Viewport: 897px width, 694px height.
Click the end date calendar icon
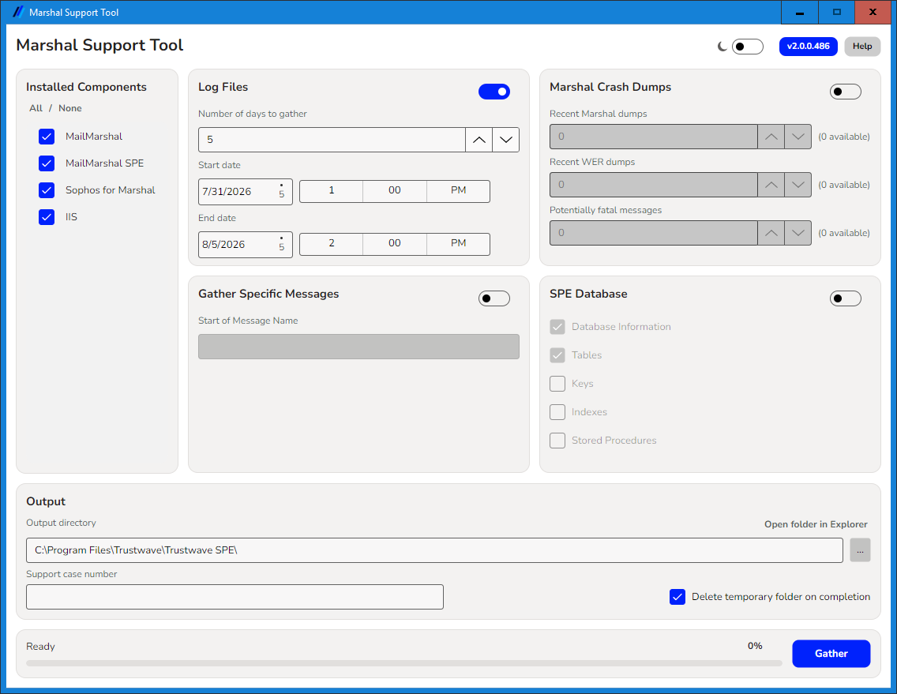pyautogui.click(x=281, y=244)
